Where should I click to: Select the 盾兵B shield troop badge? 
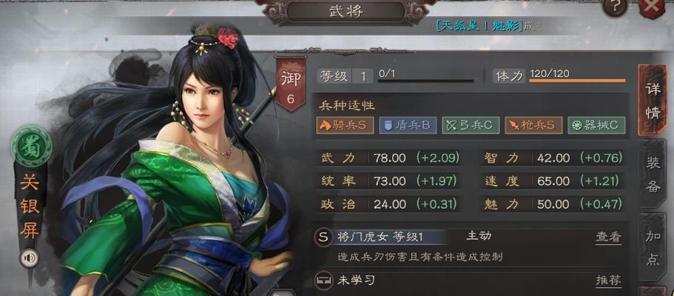click(x=408, y=125)
